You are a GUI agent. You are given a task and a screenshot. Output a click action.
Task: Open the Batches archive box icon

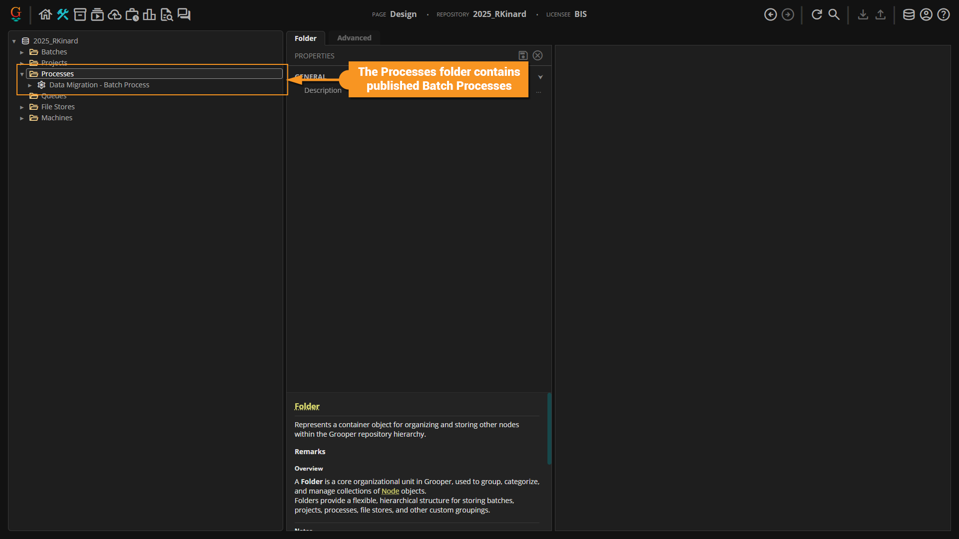80,14
